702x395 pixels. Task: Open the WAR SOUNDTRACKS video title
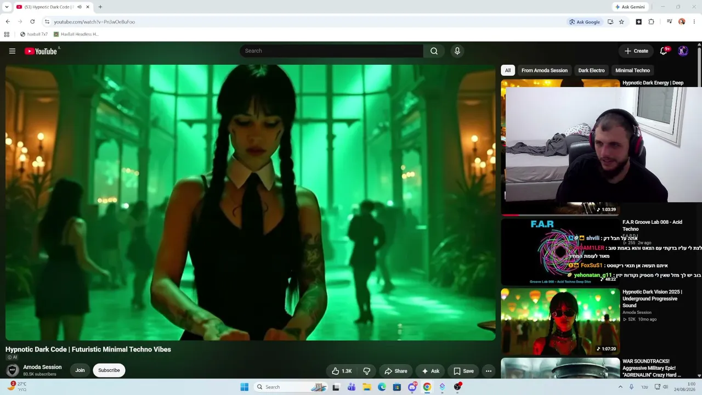(652, 368)
